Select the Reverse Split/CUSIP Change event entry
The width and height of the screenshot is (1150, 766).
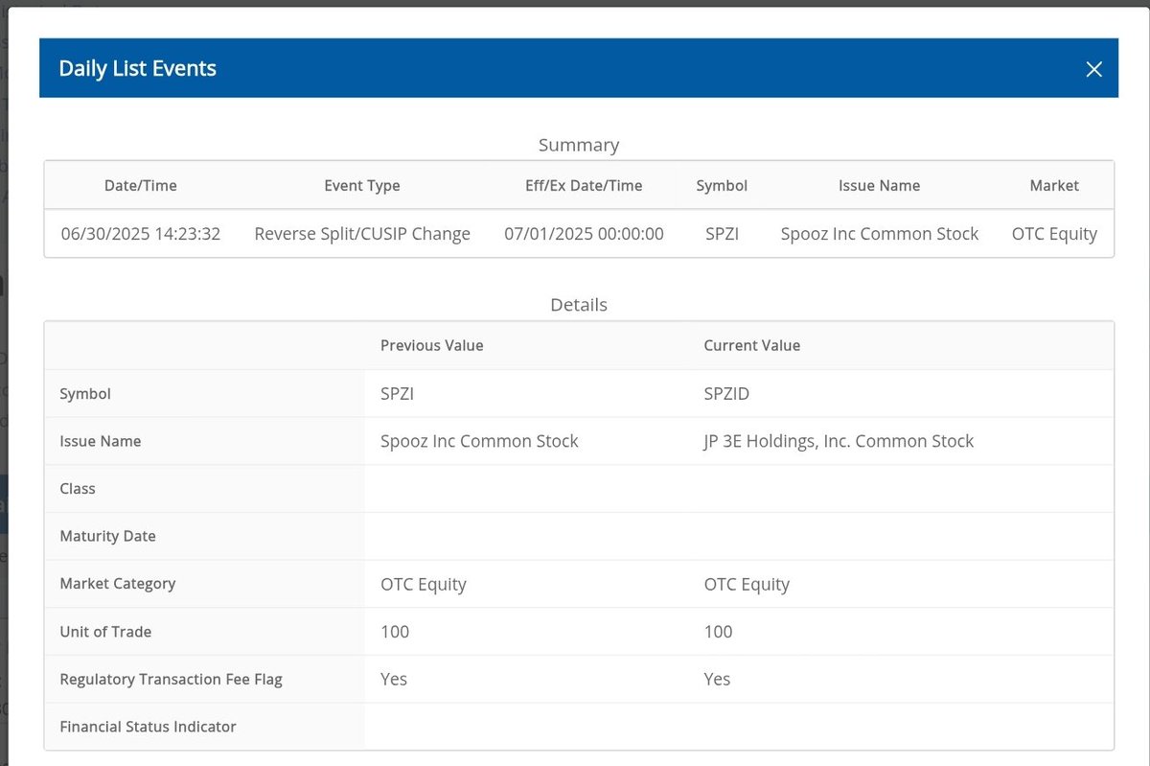(361, 233)
